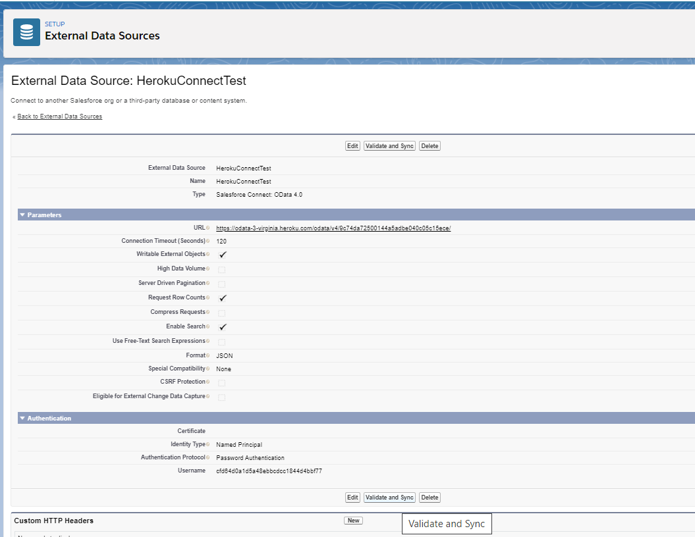
Task: Check the CSRF Protection checkbox
Action: pos(222,383)
